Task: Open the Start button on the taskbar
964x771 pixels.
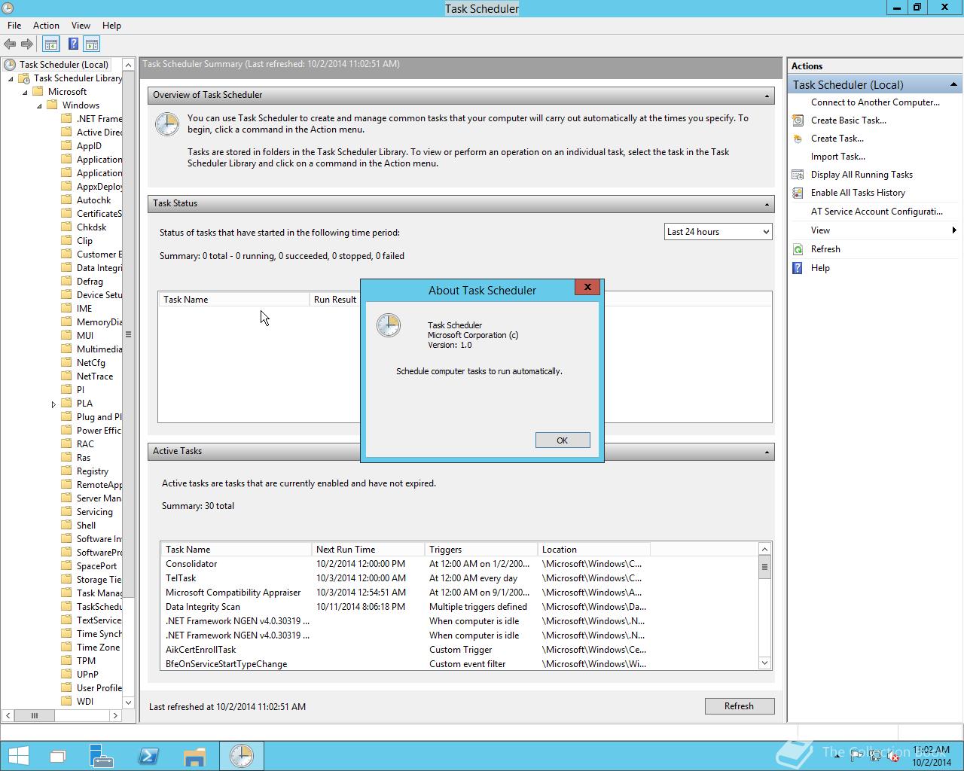Action: click(x=18, y=755)
